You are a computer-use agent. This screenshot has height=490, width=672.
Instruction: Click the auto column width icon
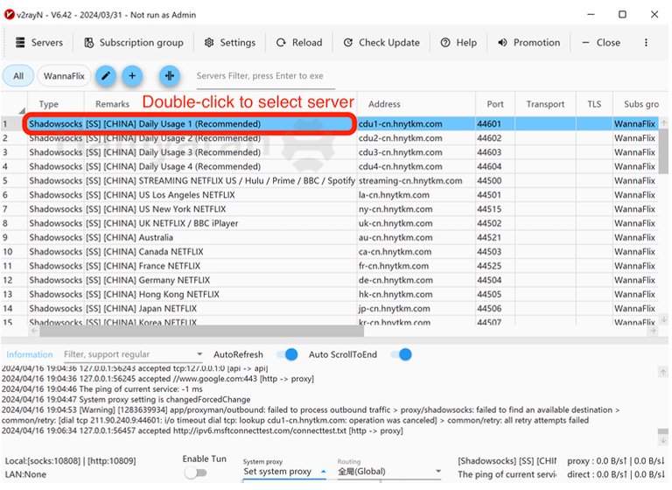[170, 76]
